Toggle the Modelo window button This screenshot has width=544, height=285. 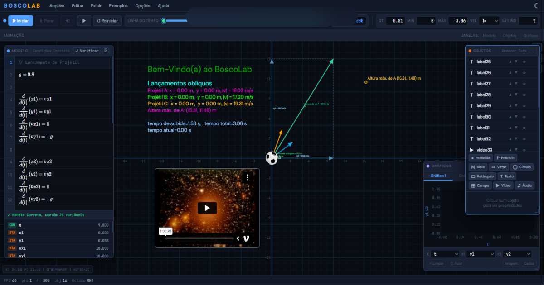pos(489,35)
